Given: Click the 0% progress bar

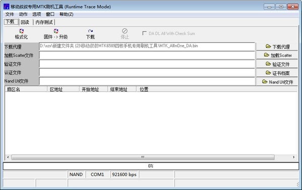Looking at the screenshot, I should pyautogui.click(x=151, y=166).
